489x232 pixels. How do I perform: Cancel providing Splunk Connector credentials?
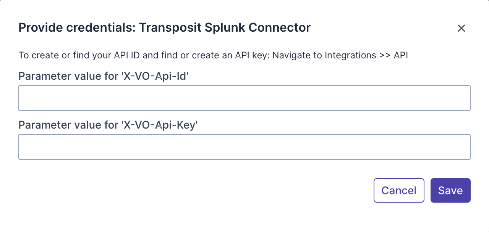point(399,190)
